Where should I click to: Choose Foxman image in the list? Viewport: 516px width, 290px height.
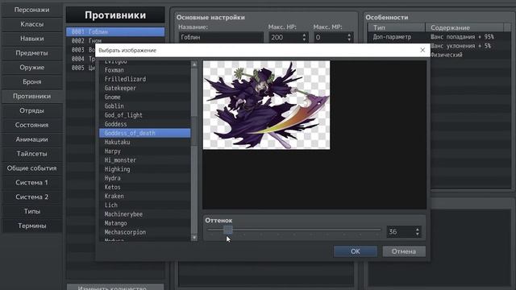coord(145,70)
